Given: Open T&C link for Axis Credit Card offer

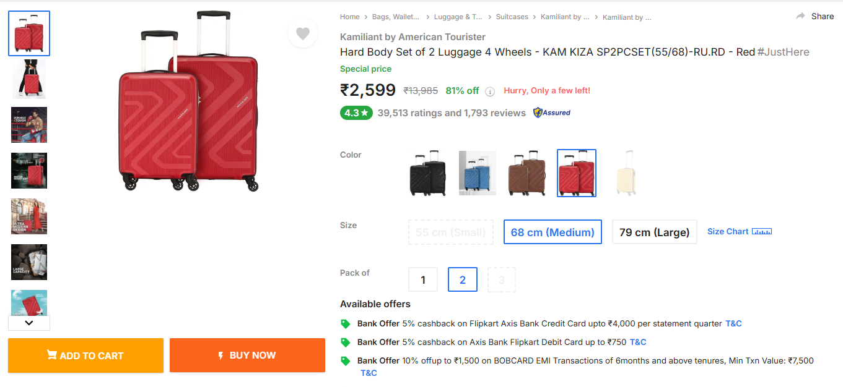Looking at the screenshot, I should [x=733, y=323].
